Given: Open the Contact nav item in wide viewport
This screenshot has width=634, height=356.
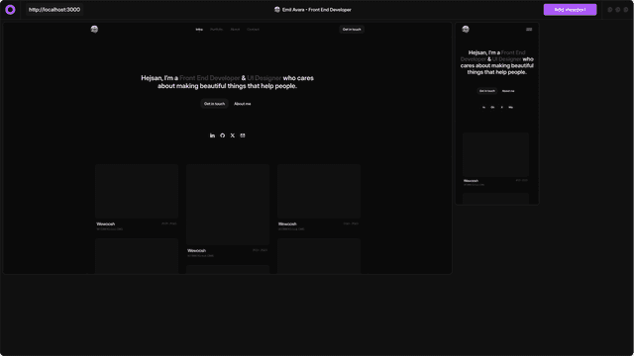Looking at the screenshot, I should click(253, 30).
